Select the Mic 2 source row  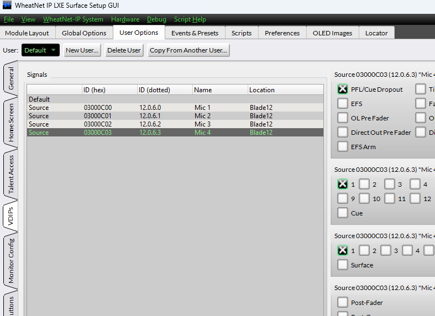pos(175,116)
